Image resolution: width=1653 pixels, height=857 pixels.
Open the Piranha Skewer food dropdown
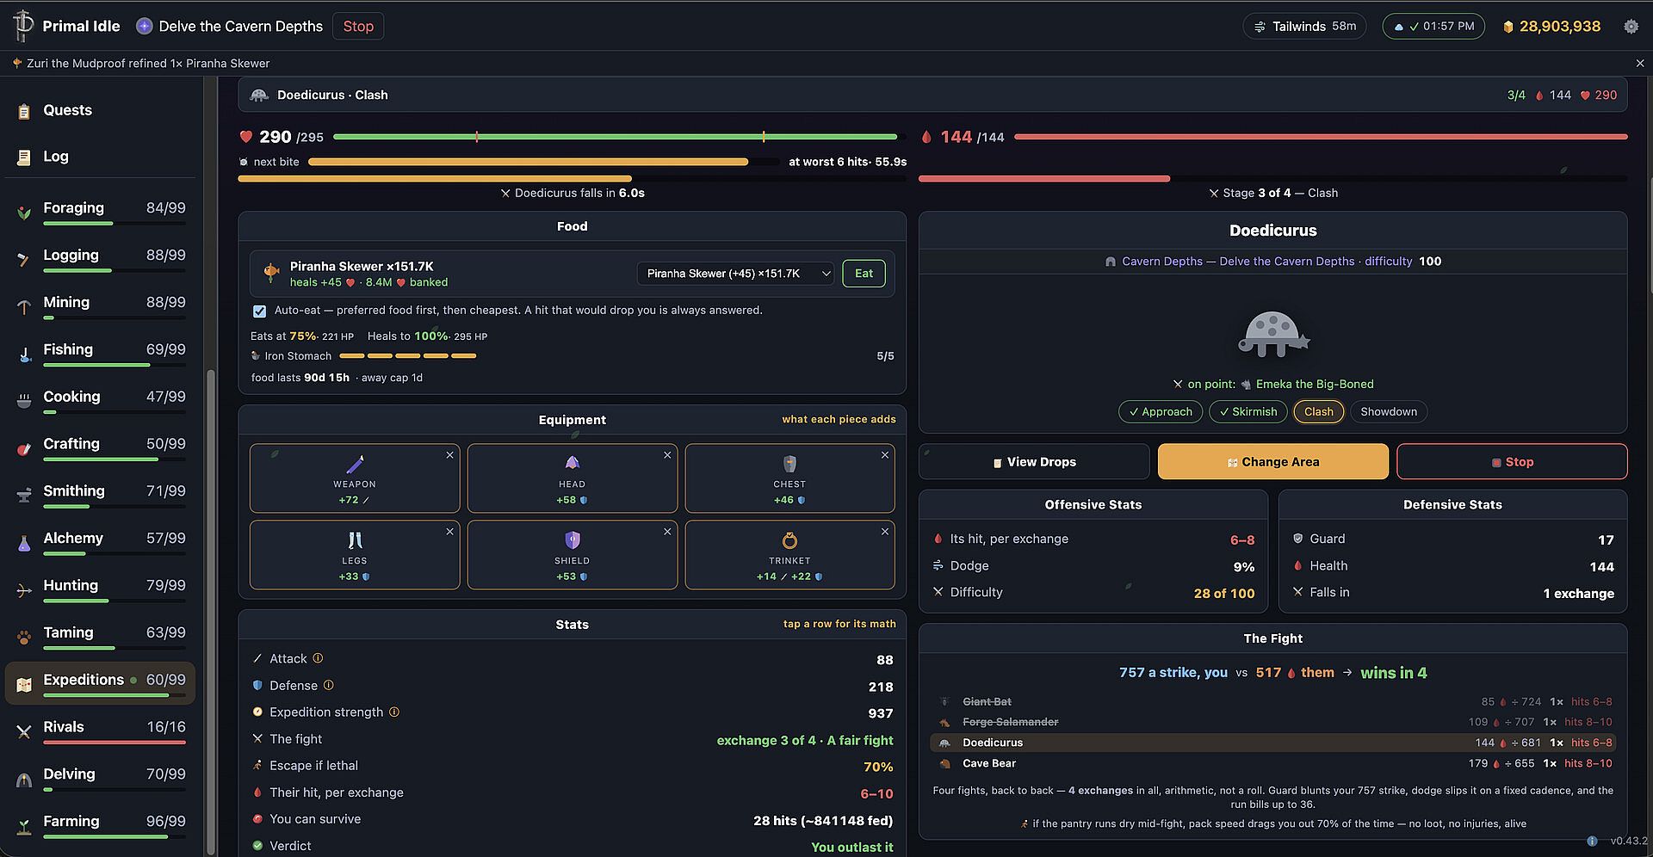pyautogui.click(x=735, y=274)
